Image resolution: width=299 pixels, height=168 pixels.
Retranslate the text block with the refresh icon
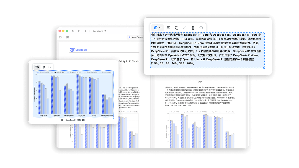pos(201,28)
